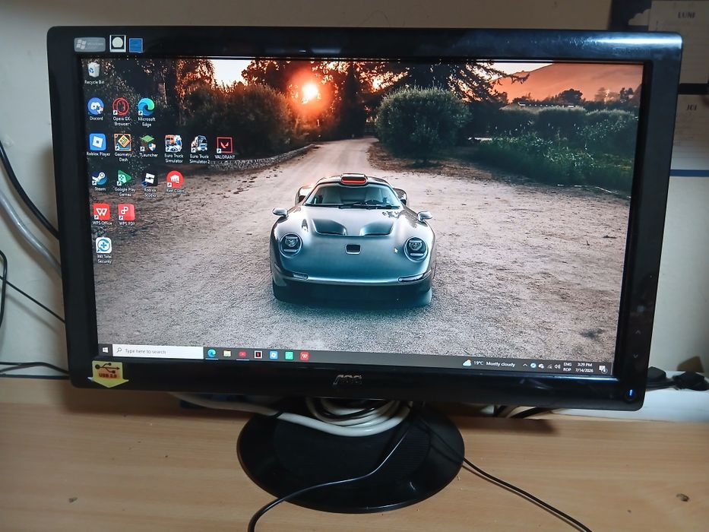Image resolution: width=709 pixels, height=532 pixels.
Task: Launch Euro Truck Simulator 2 shortcut
Action: 199,149
